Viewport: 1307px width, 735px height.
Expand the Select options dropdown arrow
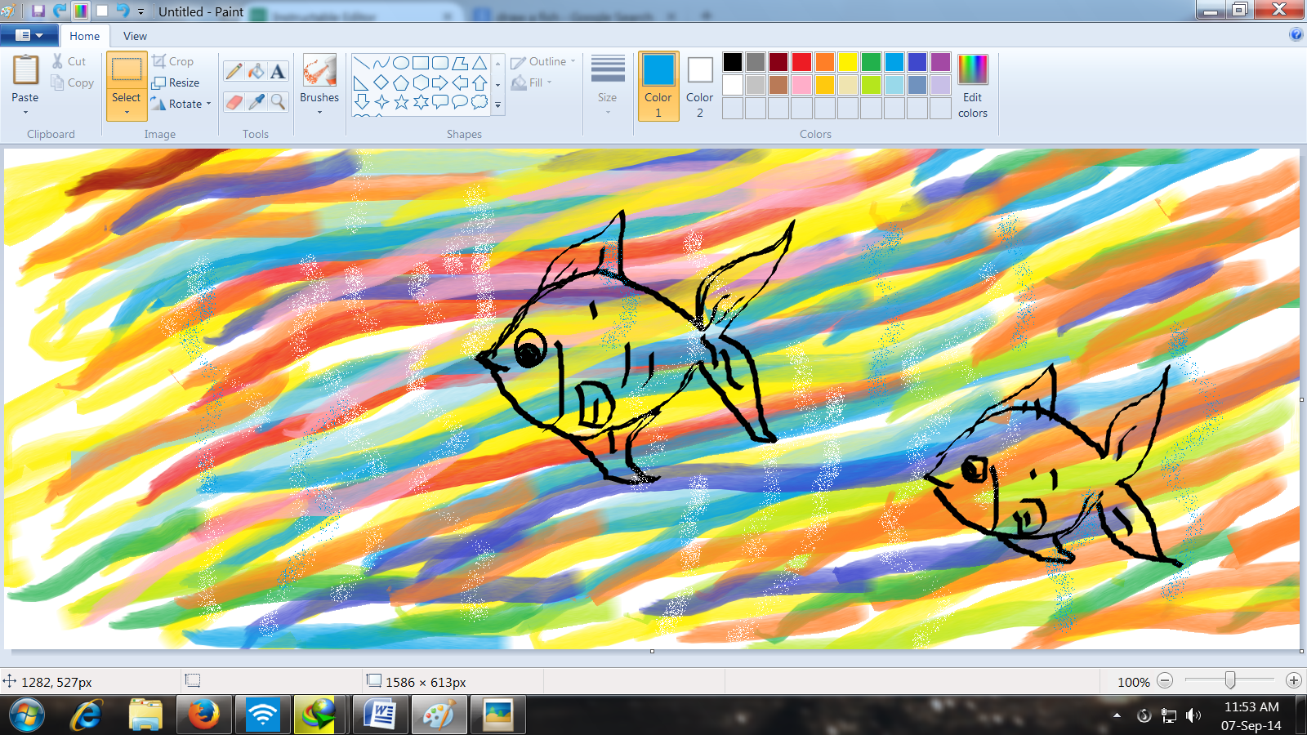point(127,112)
